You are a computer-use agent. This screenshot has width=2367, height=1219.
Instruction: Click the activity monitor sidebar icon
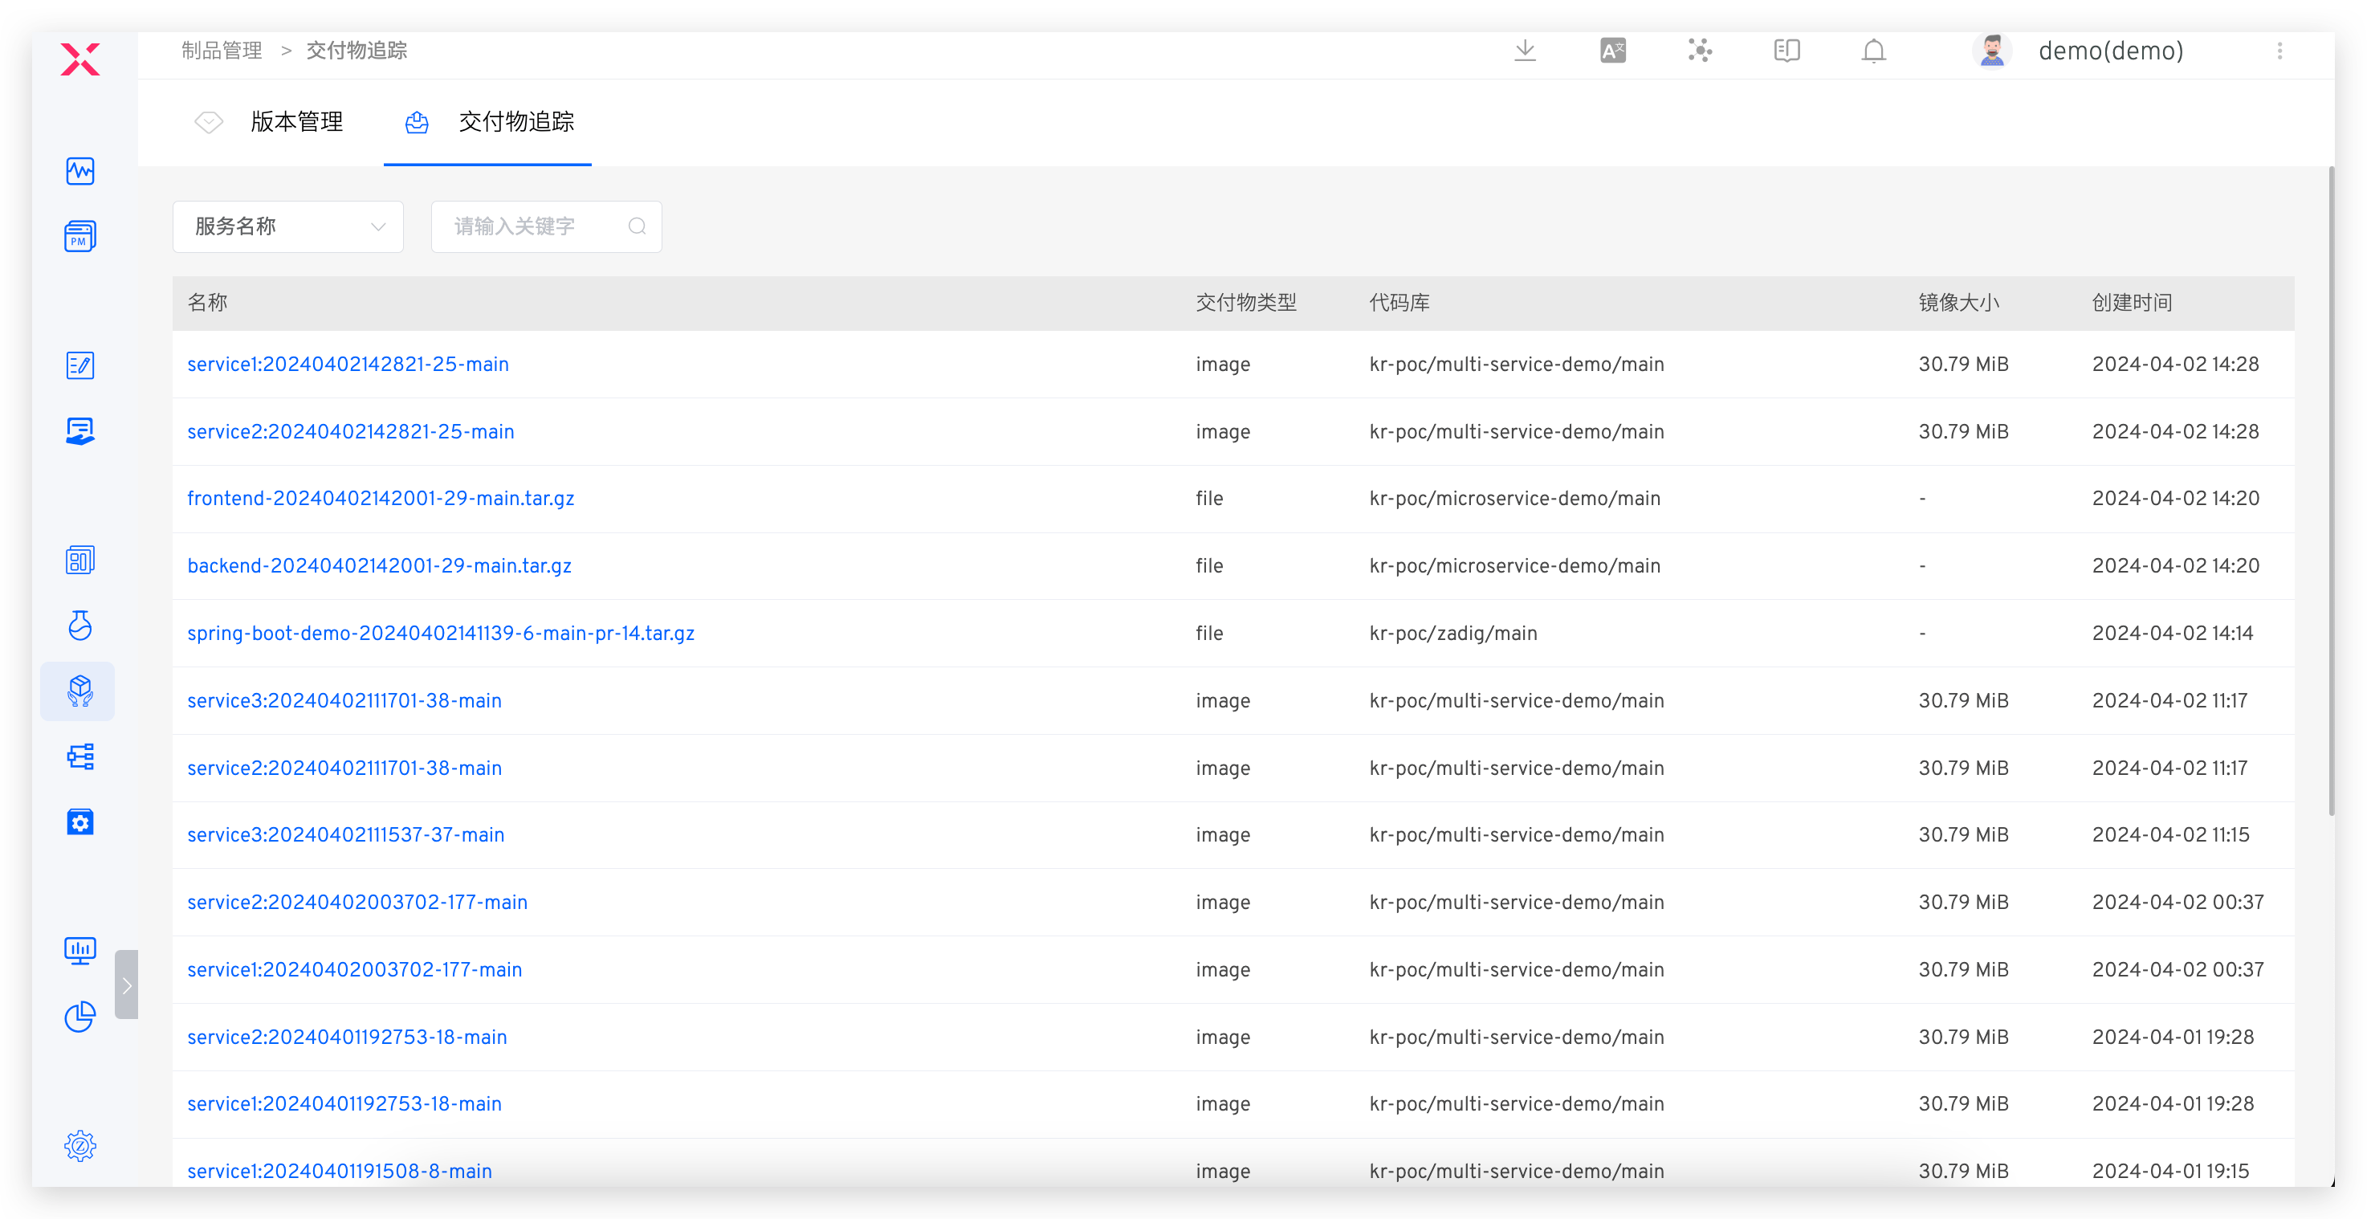coord(80,171)
